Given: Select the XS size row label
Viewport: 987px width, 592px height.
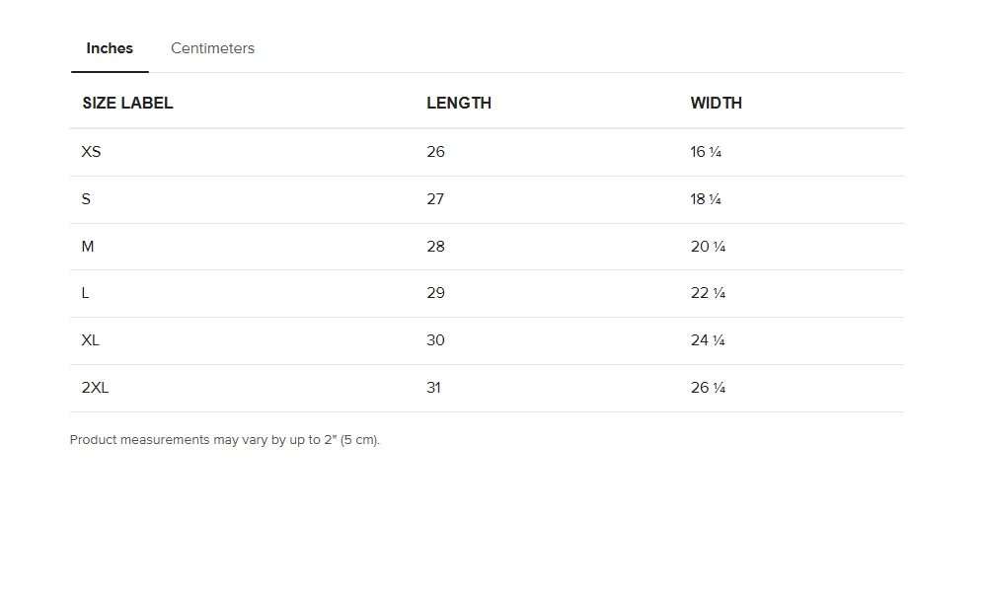Looking at the screenshot, I should point(91,152).
